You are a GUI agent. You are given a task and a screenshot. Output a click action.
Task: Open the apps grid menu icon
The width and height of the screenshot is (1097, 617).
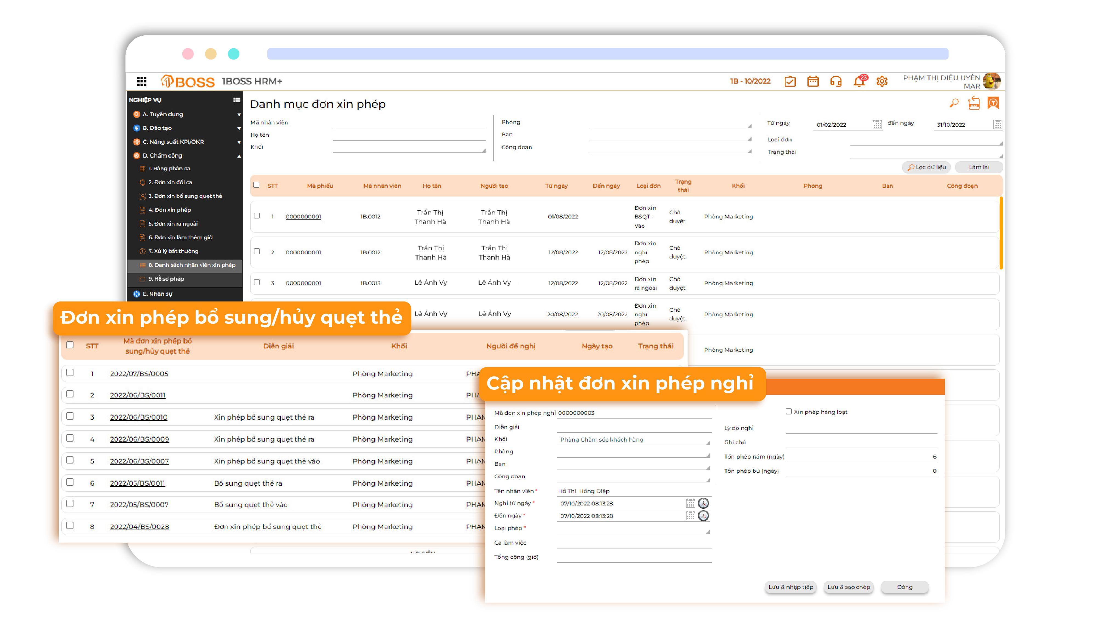click(x=142, y=81)
